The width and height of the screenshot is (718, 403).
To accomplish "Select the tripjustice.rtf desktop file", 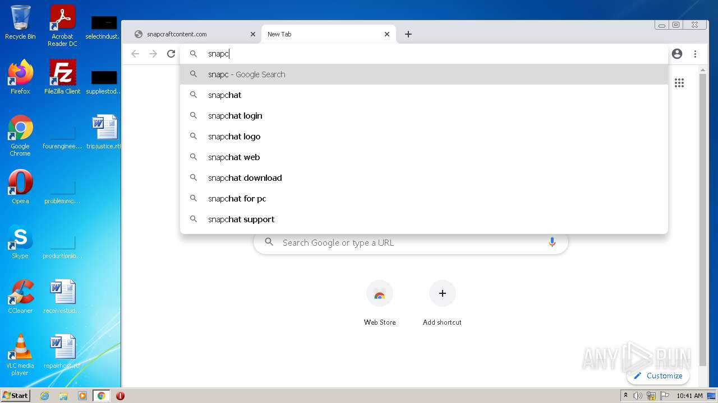I will (x=104, y=132).
